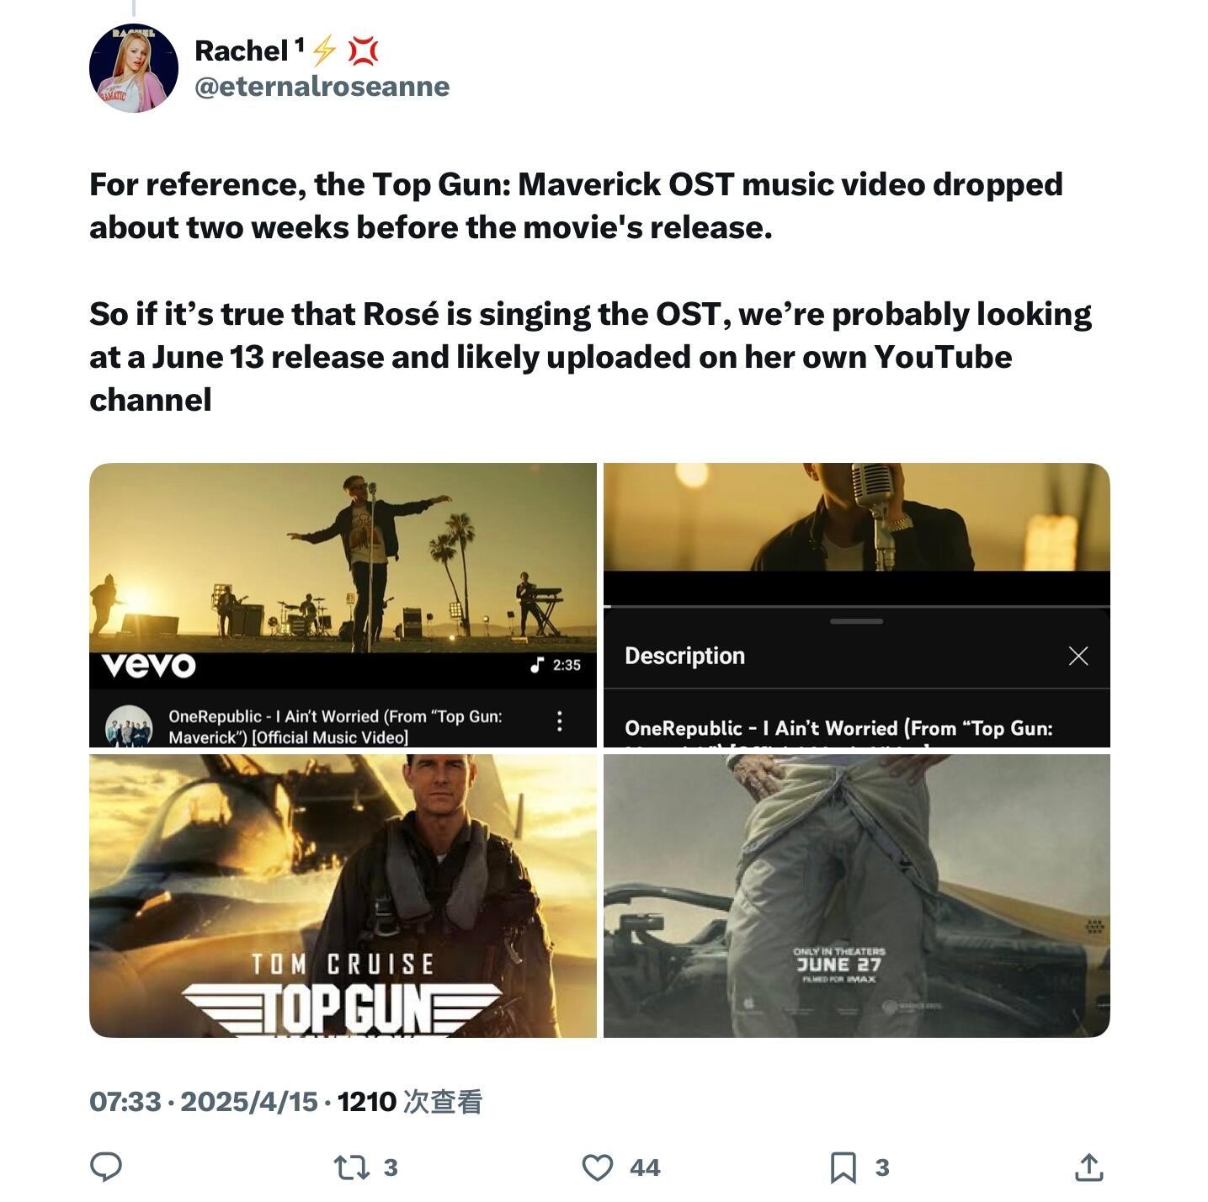Image resolution: width=1208 pixels, height=1202 pixels.
Task: Open the reply comment icon
Action: 106,1167
